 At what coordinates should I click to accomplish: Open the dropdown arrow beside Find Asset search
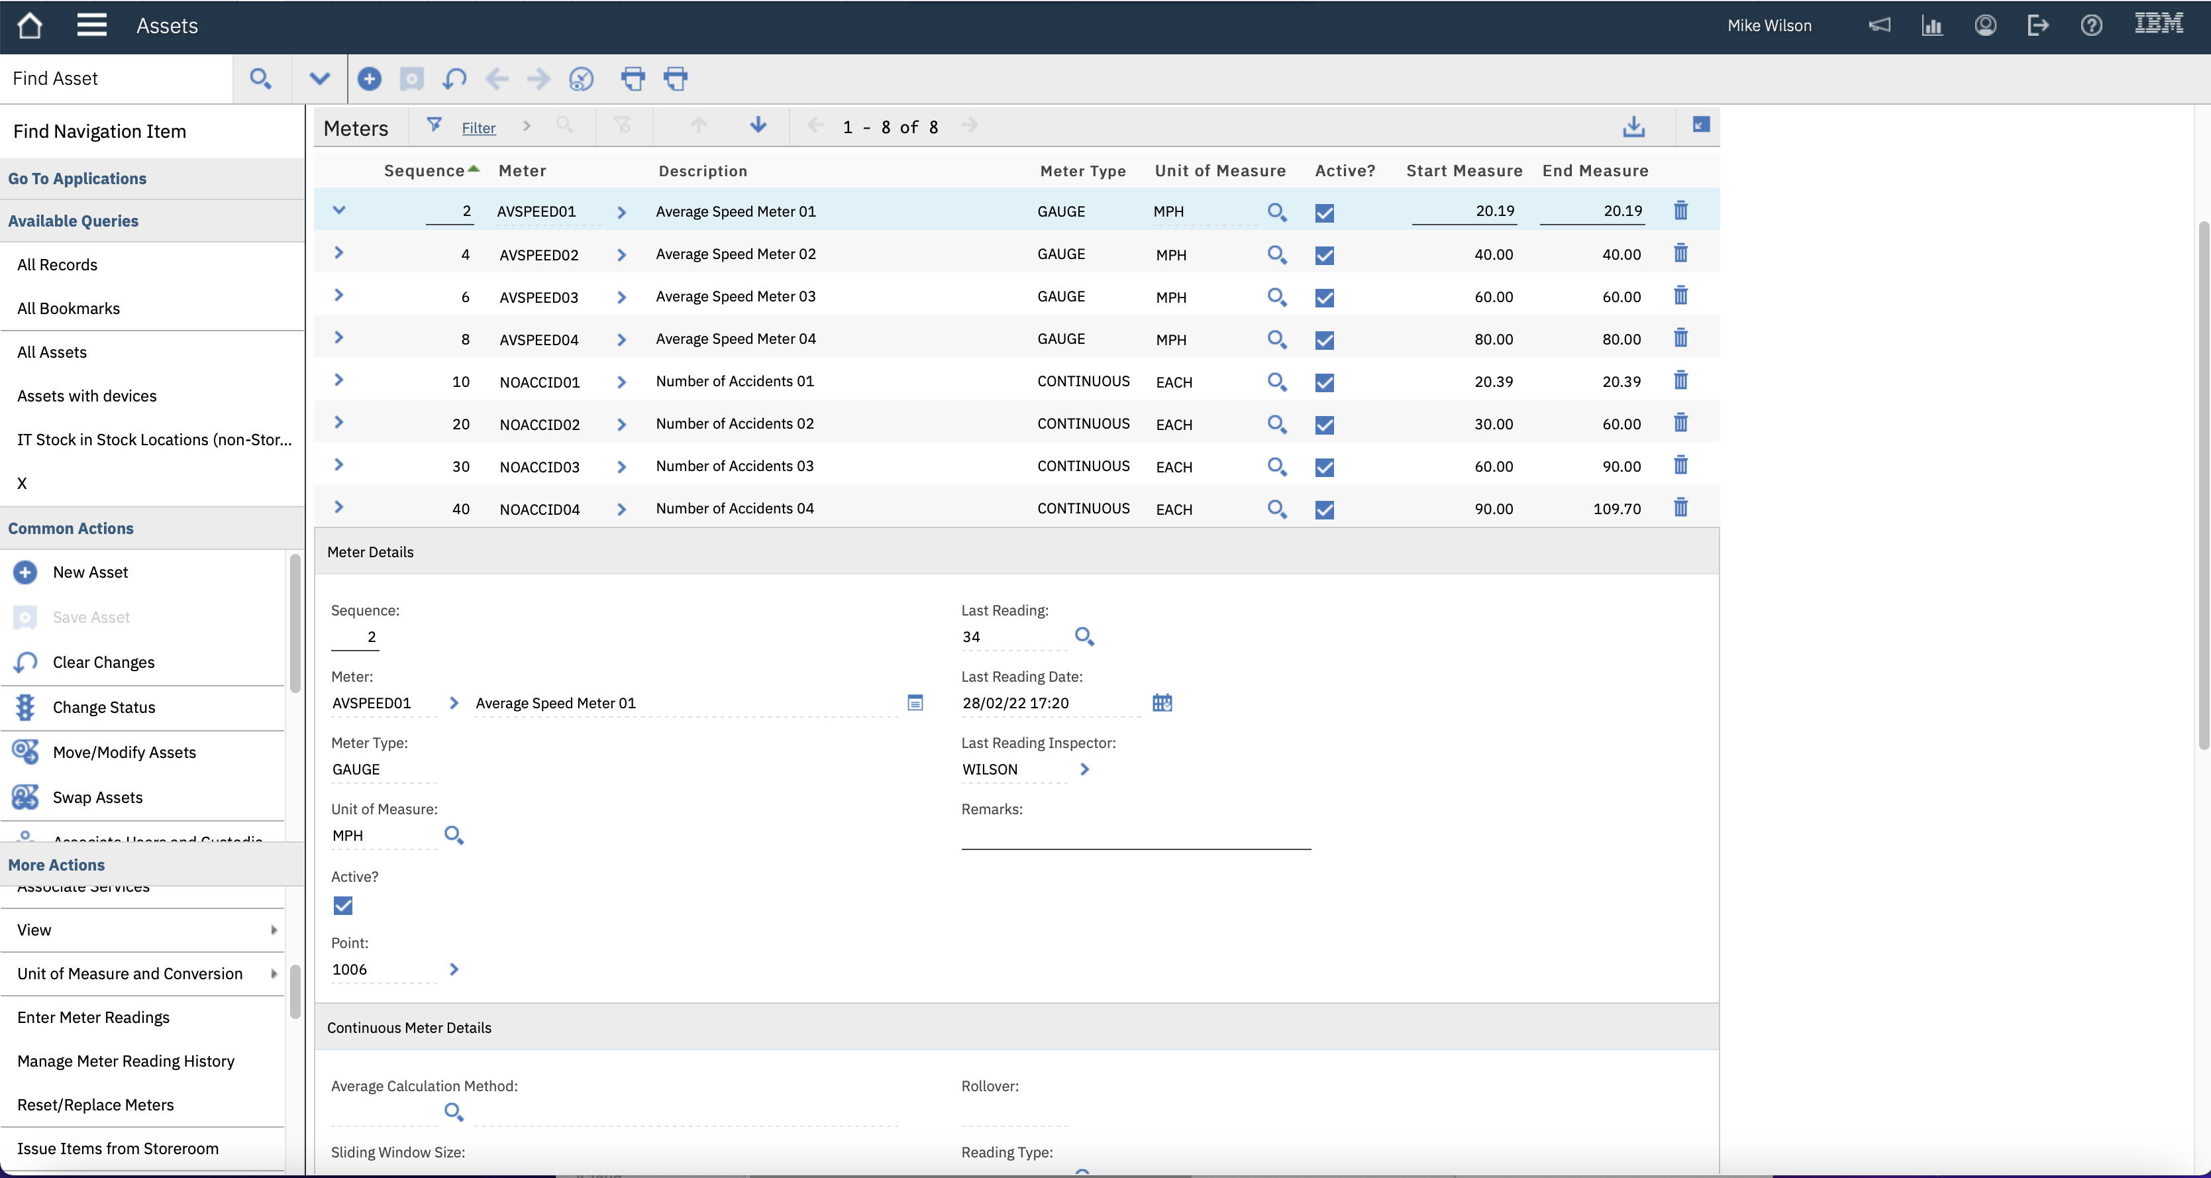point(319,79)
